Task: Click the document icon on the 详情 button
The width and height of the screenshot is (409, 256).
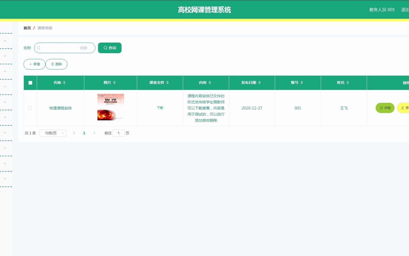Action: click(x=381, y=108)
